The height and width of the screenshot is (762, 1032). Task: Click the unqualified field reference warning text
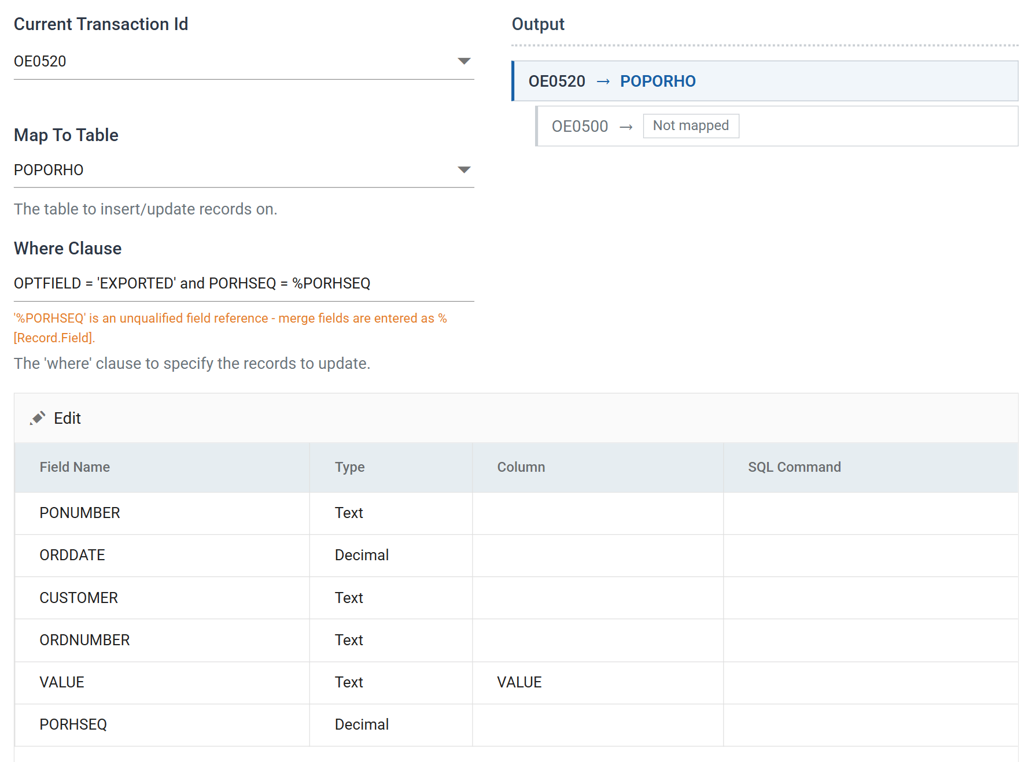[x=230, y=328]
